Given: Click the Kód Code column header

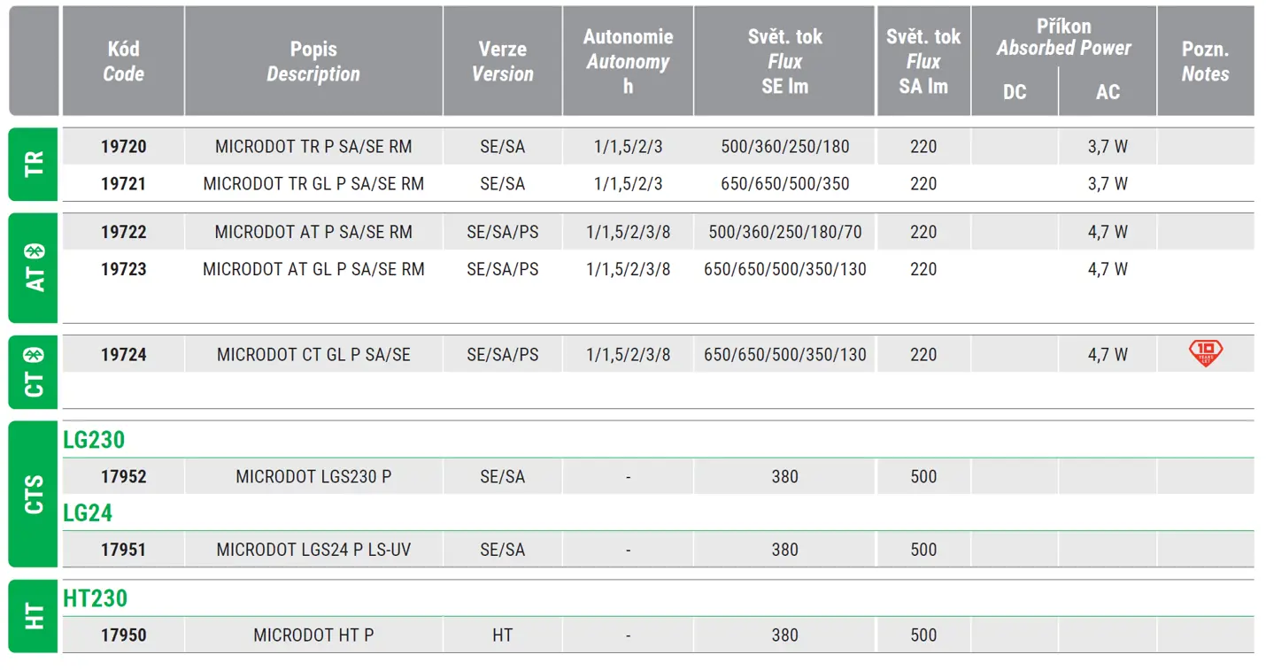Looking at the screenshot, I should tap(124, 61).
